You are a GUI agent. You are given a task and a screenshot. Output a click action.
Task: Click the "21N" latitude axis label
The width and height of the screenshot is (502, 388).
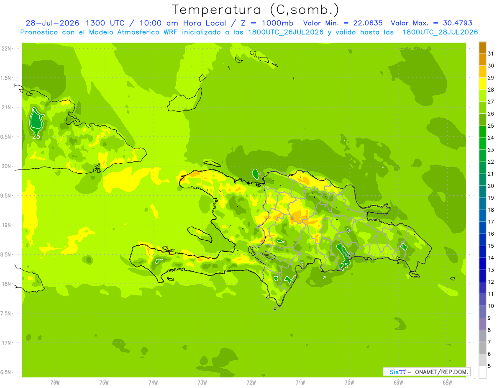(x=6, y=107)
